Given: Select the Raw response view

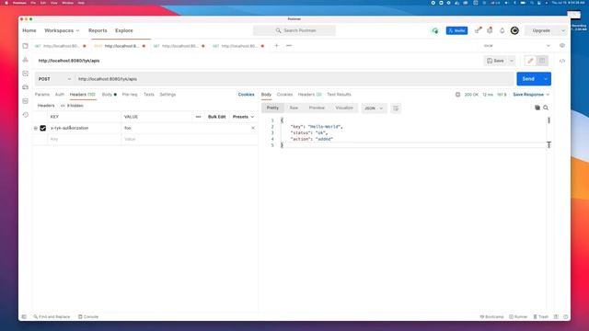Looking at the screenshot, I should click(x=294, y=108).
